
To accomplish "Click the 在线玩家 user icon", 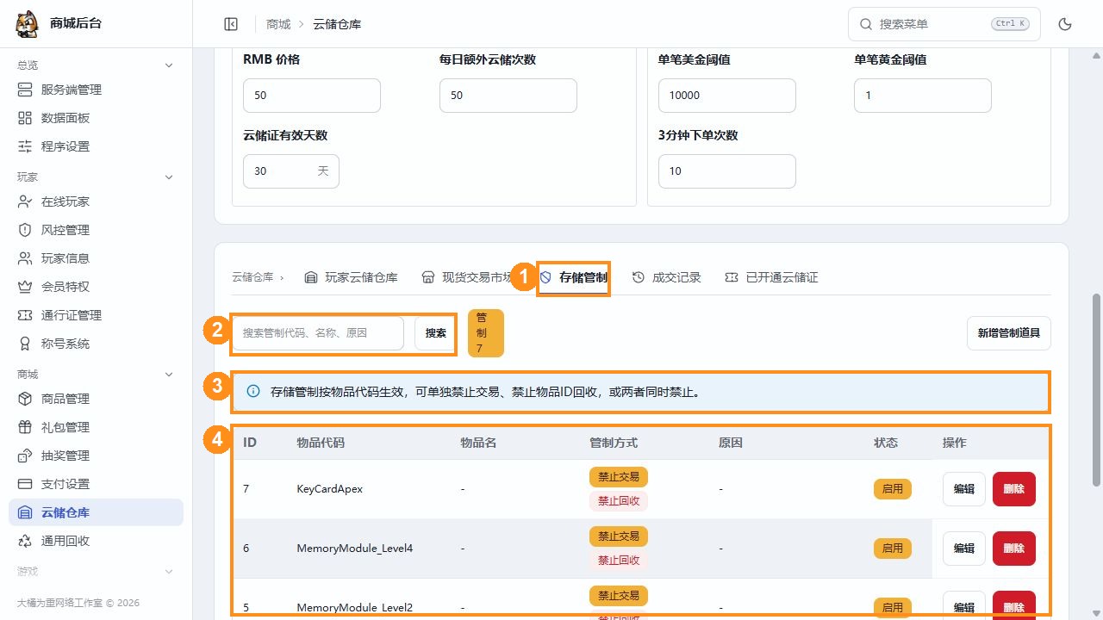I will [x=25, y=201].
